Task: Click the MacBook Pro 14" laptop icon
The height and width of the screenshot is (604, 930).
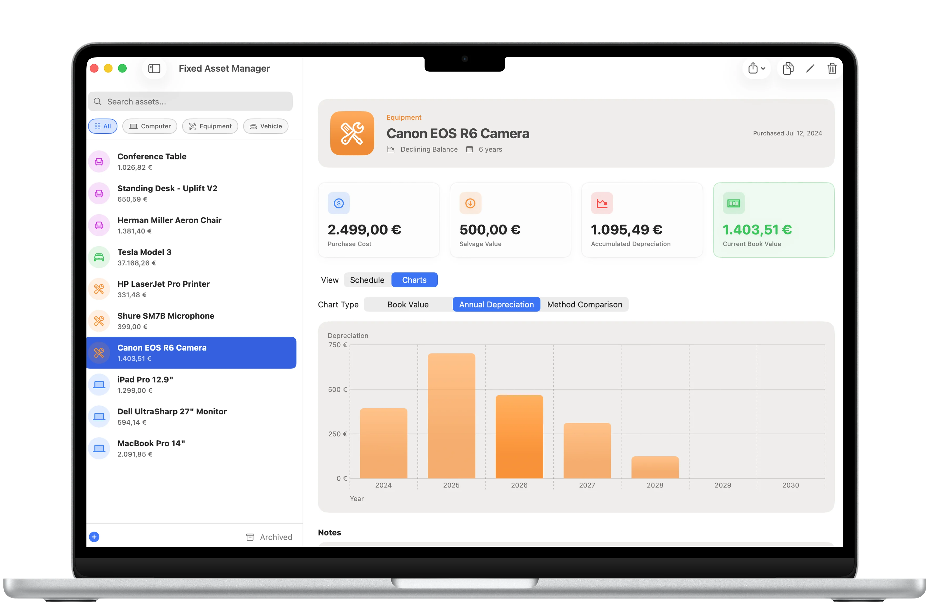Action: click(99, 449)
